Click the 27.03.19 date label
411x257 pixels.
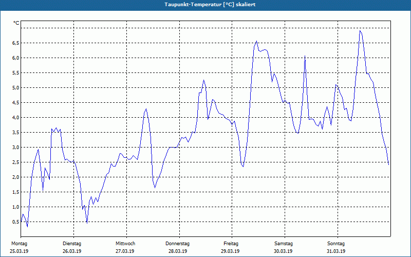pyautogui.click(x=125, y=251)
